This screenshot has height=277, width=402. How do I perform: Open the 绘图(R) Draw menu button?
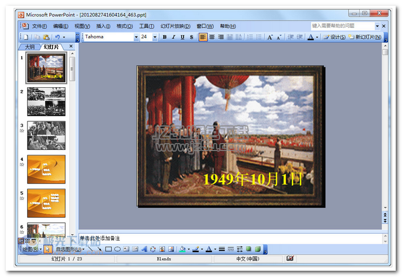(33, 249)
